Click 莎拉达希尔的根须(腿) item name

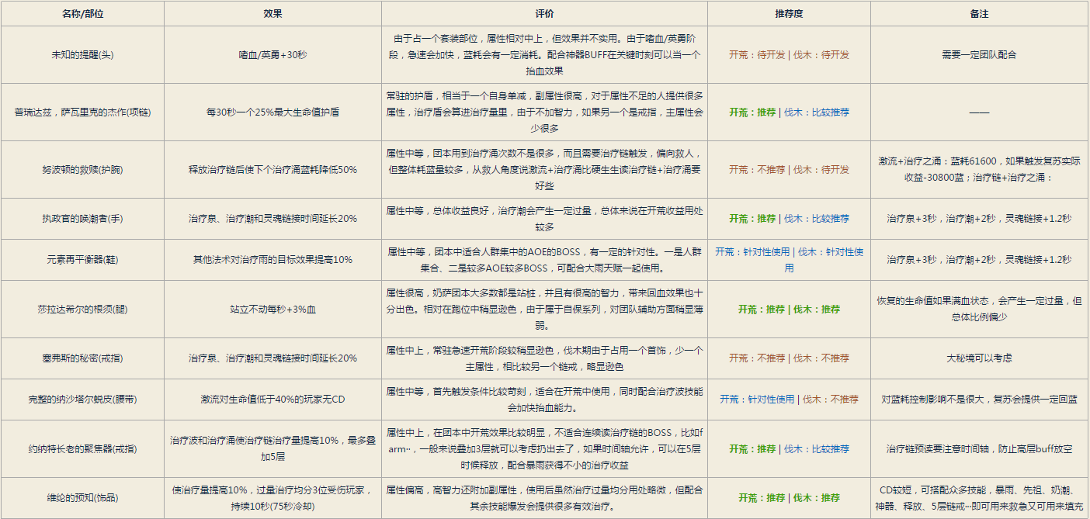point(82,309)
